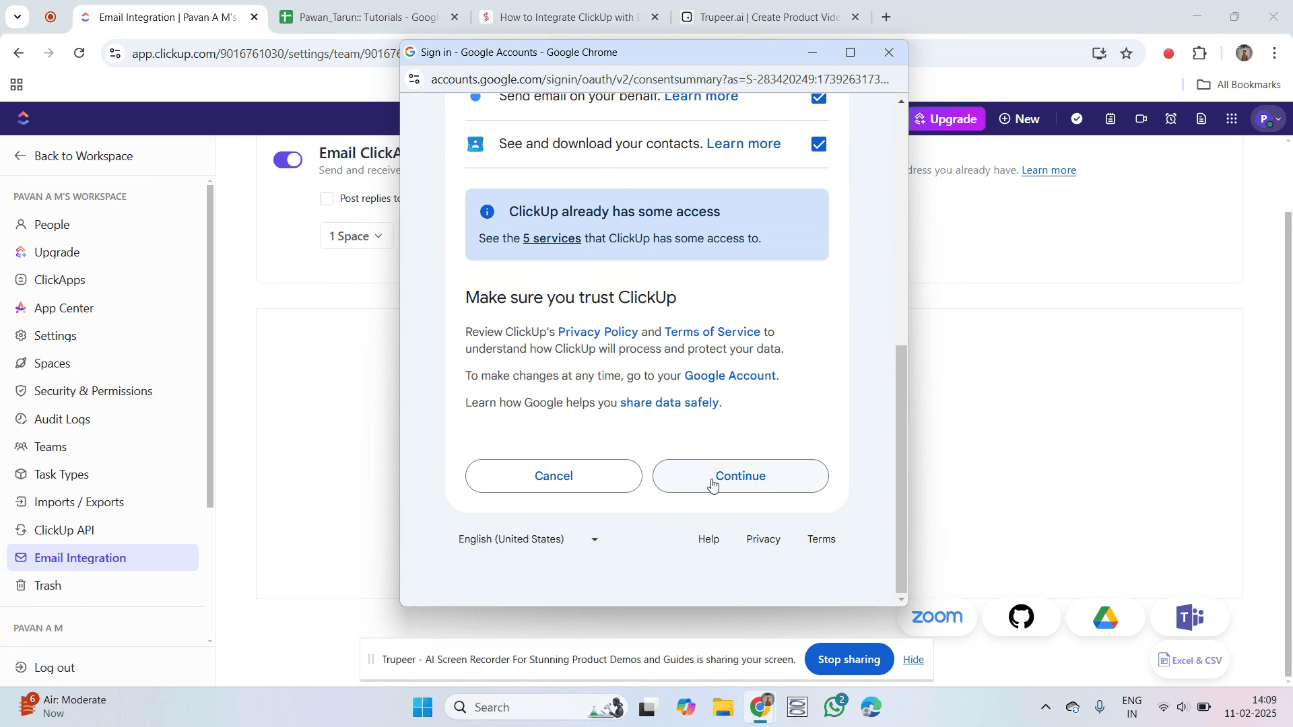Open the quick action checkmark icon
Image resolution: width=1293 pixels, height=727 pixels.
tap(1077, 119)
